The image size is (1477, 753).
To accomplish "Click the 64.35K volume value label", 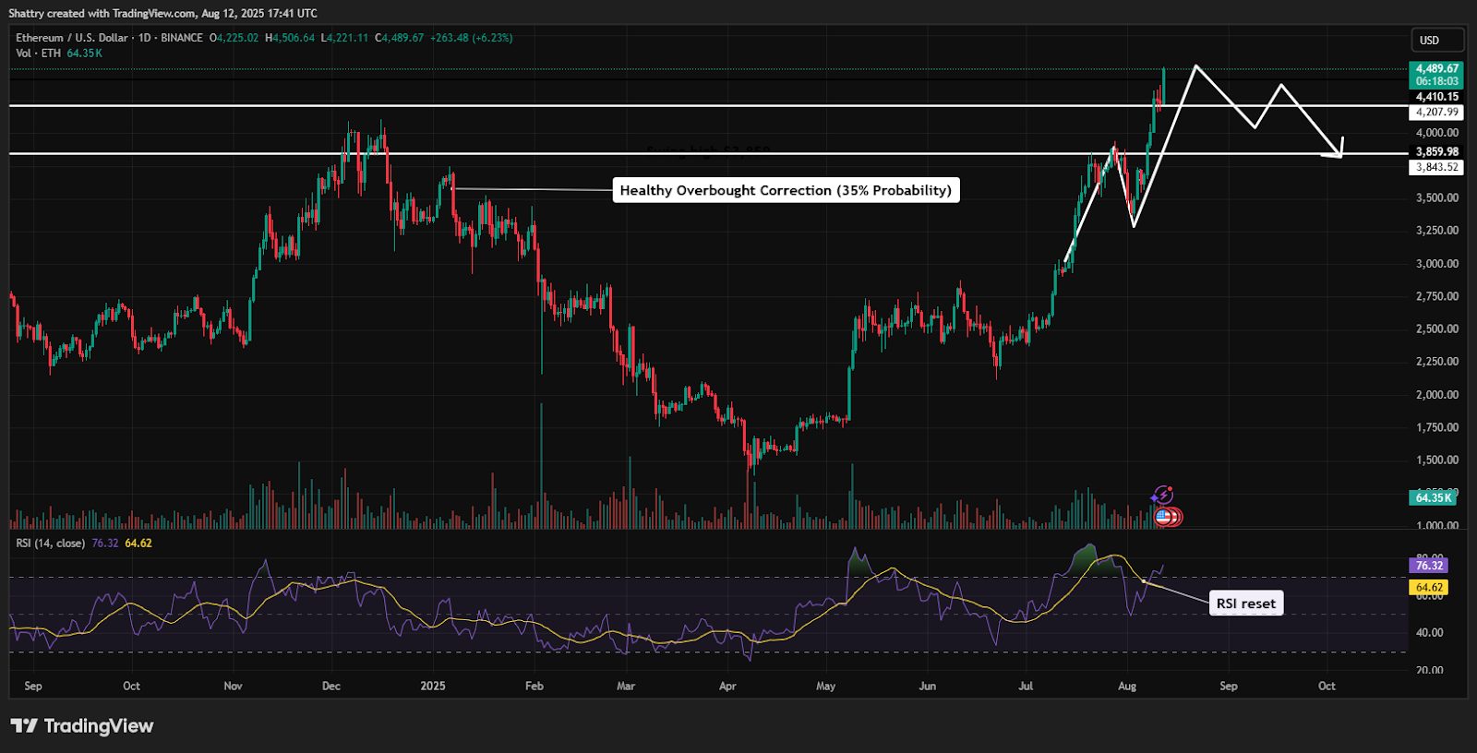I will tap(1432, 497).
